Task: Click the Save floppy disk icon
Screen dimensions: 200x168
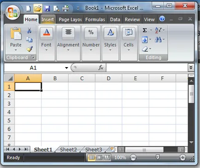Action: point(47,8)
